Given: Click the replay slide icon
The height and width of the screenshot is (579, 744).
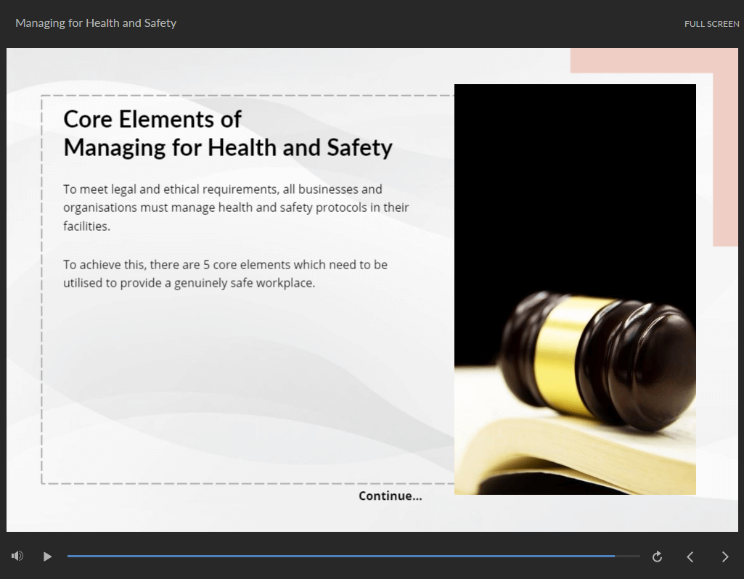Looking at the screenshot, I should (x=657, y=557).
